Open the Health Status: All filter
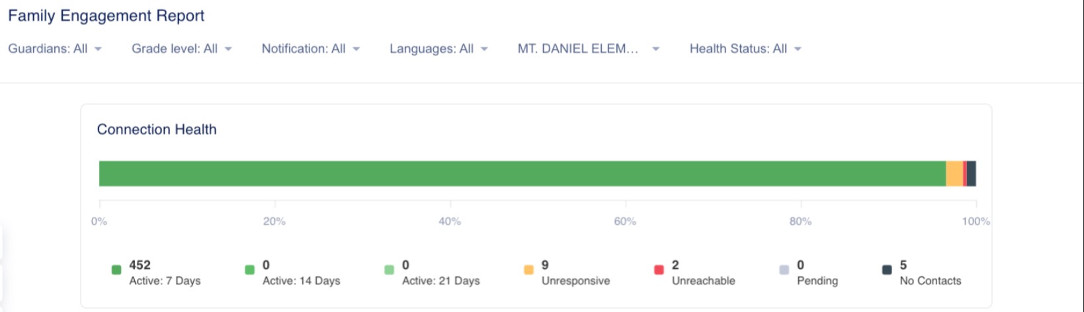The width and height of the screenshot is (1084, 312). tap(745, 49)
